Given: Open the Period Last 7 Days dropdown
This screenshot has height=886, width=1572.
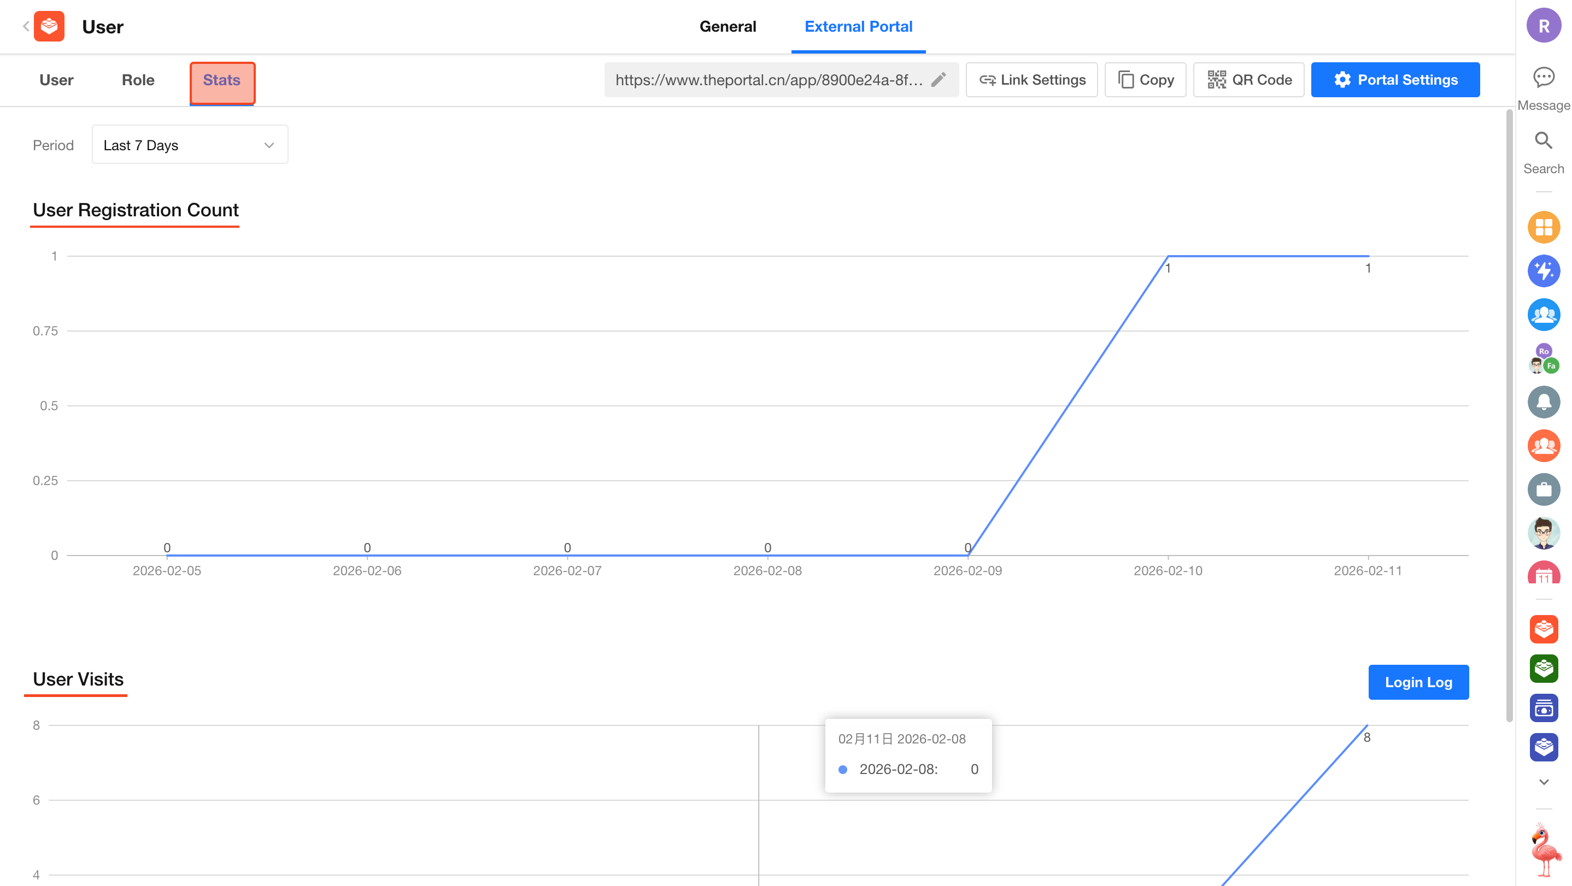Looking at the screenshot, I should point(190,145).
